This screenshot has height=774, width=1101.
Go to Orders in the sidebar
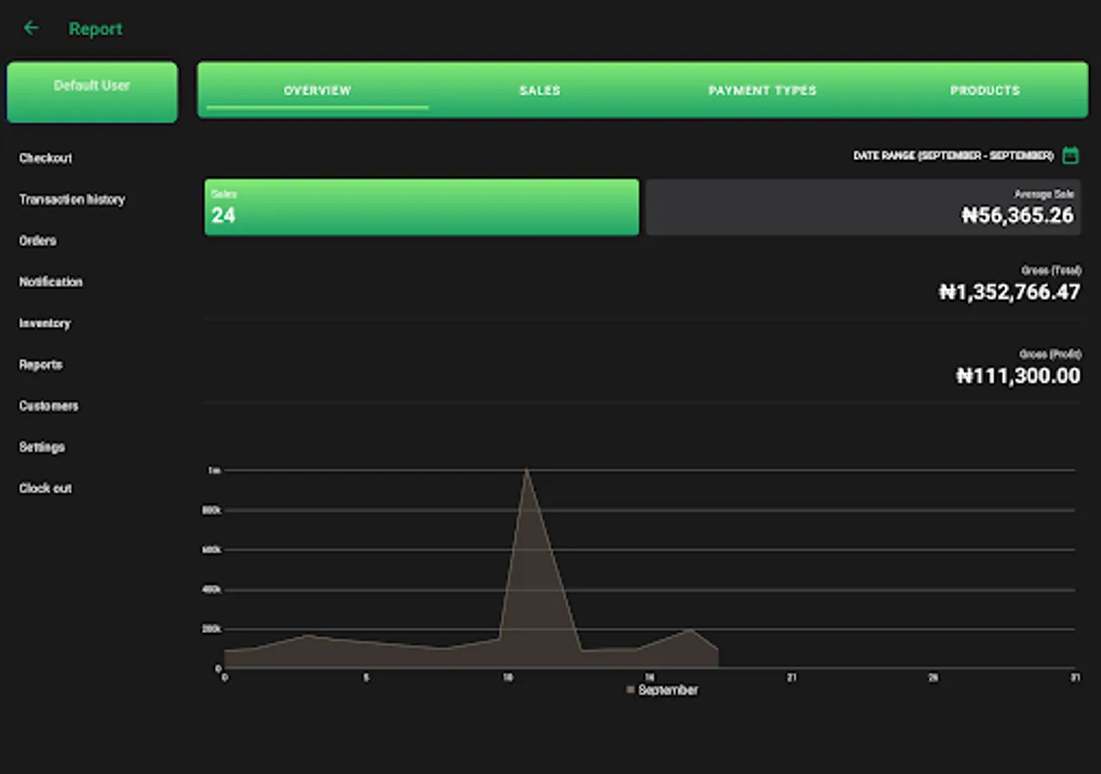(x=38, y=241)
